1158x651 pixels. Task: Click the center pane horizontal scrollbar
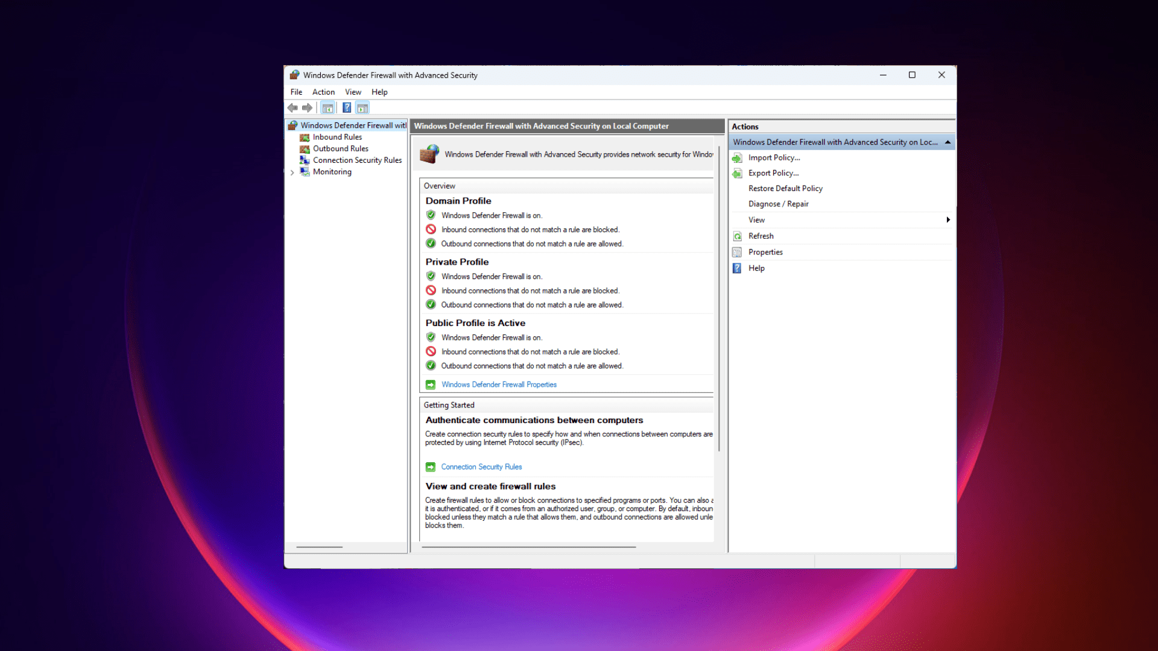(x=529, y=547)
